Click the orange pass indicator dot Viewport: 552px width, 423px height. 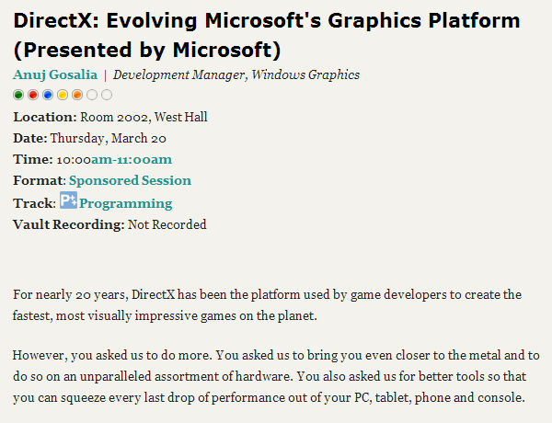point(77,95)
